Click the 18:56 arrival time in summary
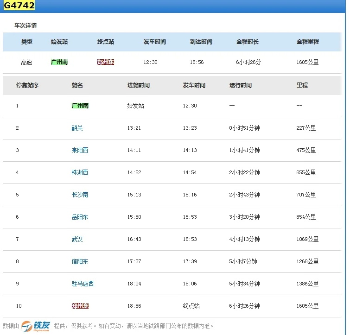Screen dimensions: 350x335 click(197, 62)
